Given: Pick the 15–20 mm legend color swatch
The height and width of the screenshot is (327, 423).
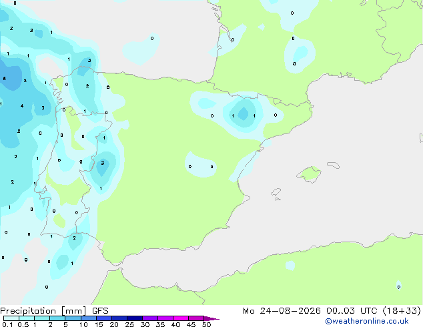Looking at the screenshot, I should tap(103, 318).
